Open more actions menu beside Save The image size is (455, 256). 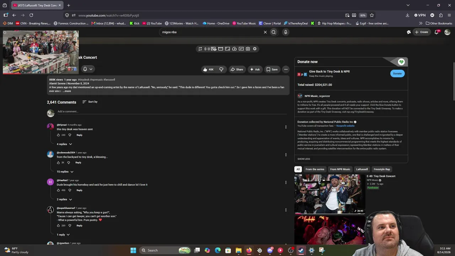coord(286,69)
